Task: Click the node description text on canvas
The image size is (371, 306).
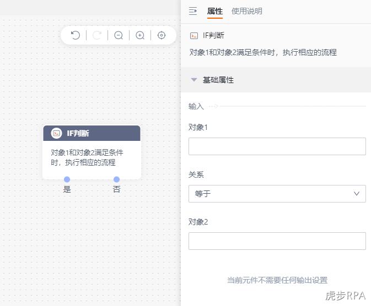Action: 87,157
